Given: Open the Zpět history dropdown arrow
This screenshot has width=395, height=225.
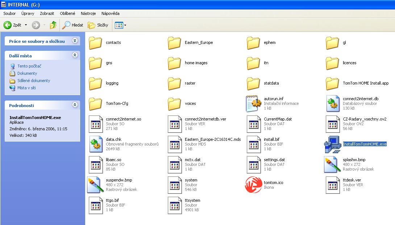Looking at the screenshot, I should tap(26, 25).
